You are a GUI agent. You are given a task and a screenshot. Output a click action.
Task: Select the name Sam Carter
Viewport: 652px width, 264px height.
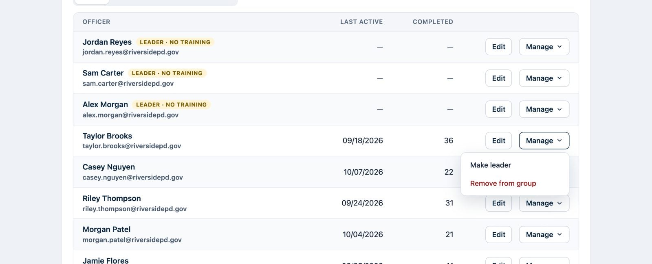coord(103,73)
